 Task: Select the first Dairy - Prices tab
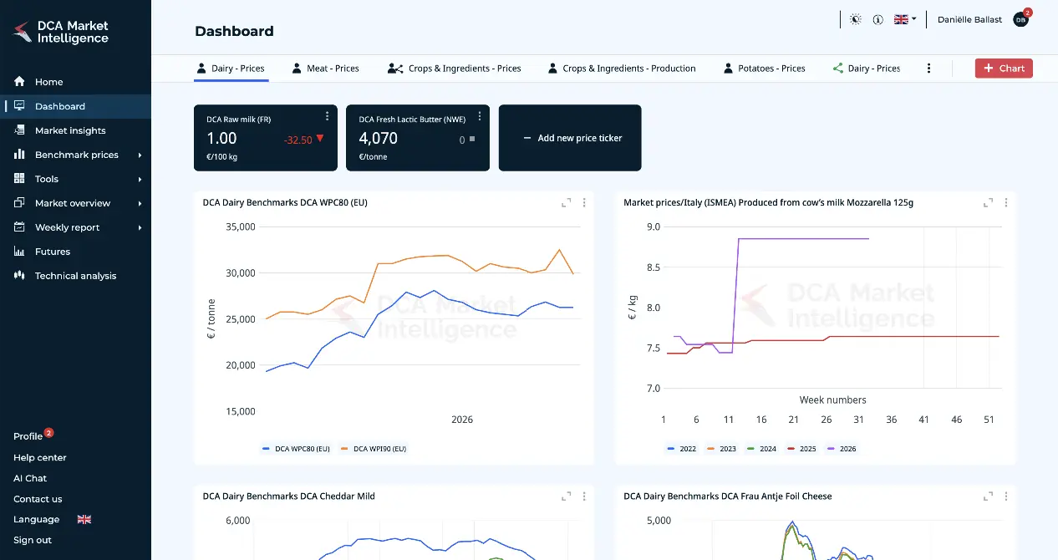click(230, 69)
